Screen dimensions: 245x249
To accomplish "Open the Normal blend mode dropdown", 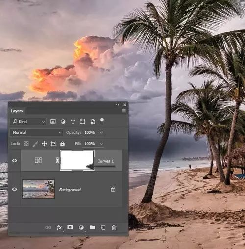I will [x=36, y=132].
